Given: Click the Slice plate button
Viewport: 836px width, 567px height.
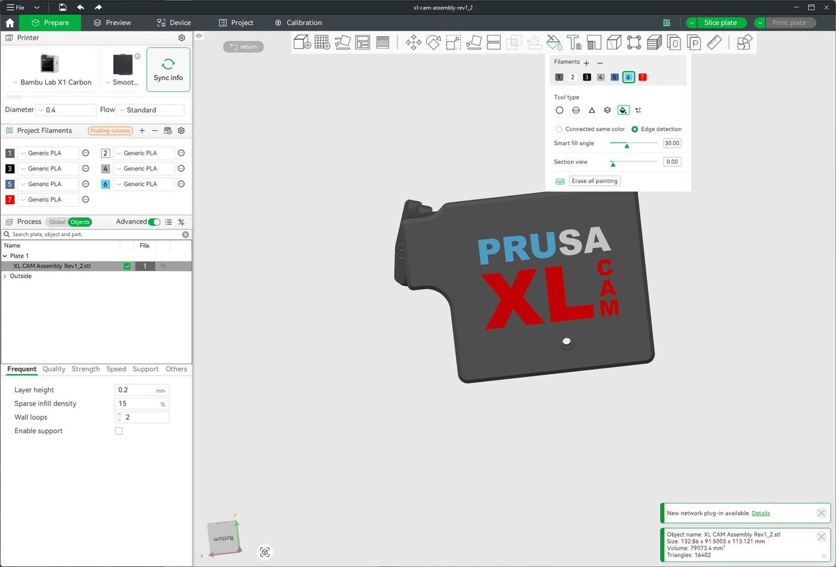Looking at the screenshot, I should (720, 23).
